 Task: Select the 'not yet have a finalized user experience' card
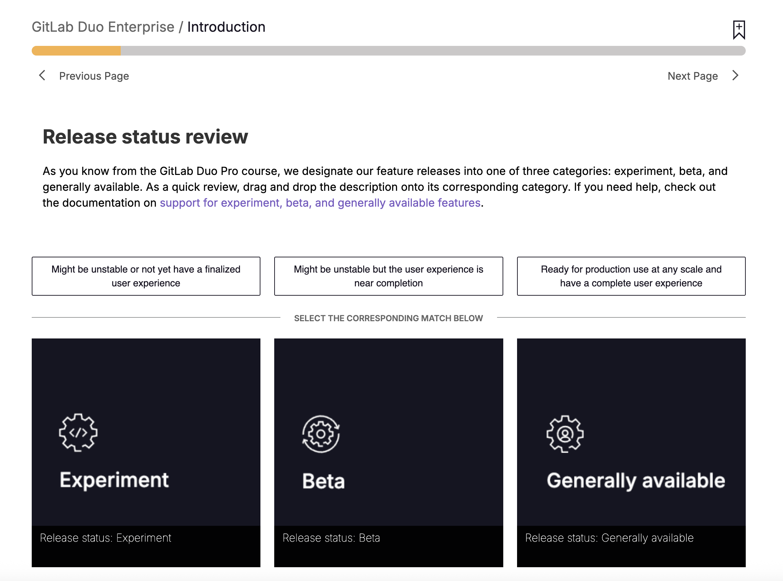pyautogui.click(x=146, y=276)
